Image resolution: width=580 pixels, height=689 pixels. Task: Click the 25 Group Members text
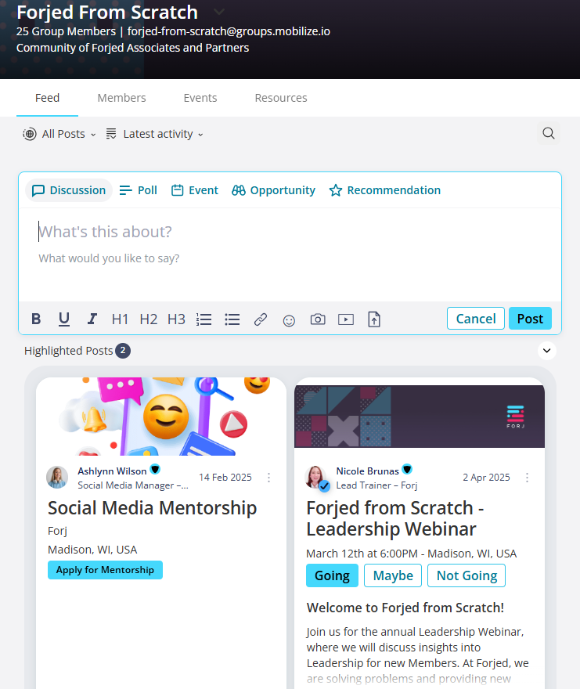(x=66, y=31)
